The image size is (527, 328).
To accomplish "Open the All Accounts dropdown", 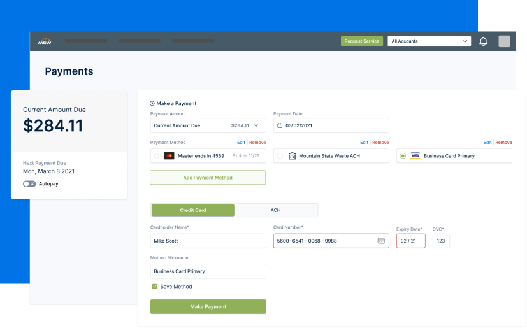I will [x=430, y=41].
